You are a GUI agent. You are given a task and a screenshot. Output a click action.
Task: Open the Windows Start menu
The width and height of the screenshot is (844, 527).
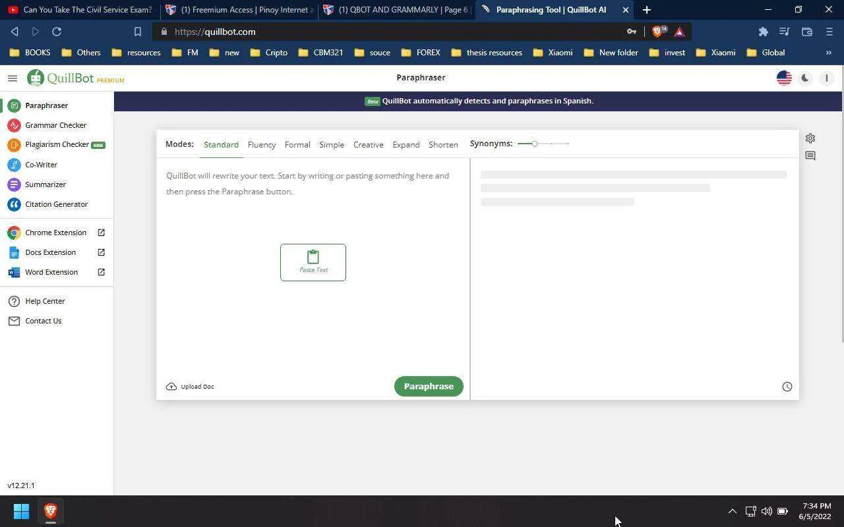coord(21,511)
